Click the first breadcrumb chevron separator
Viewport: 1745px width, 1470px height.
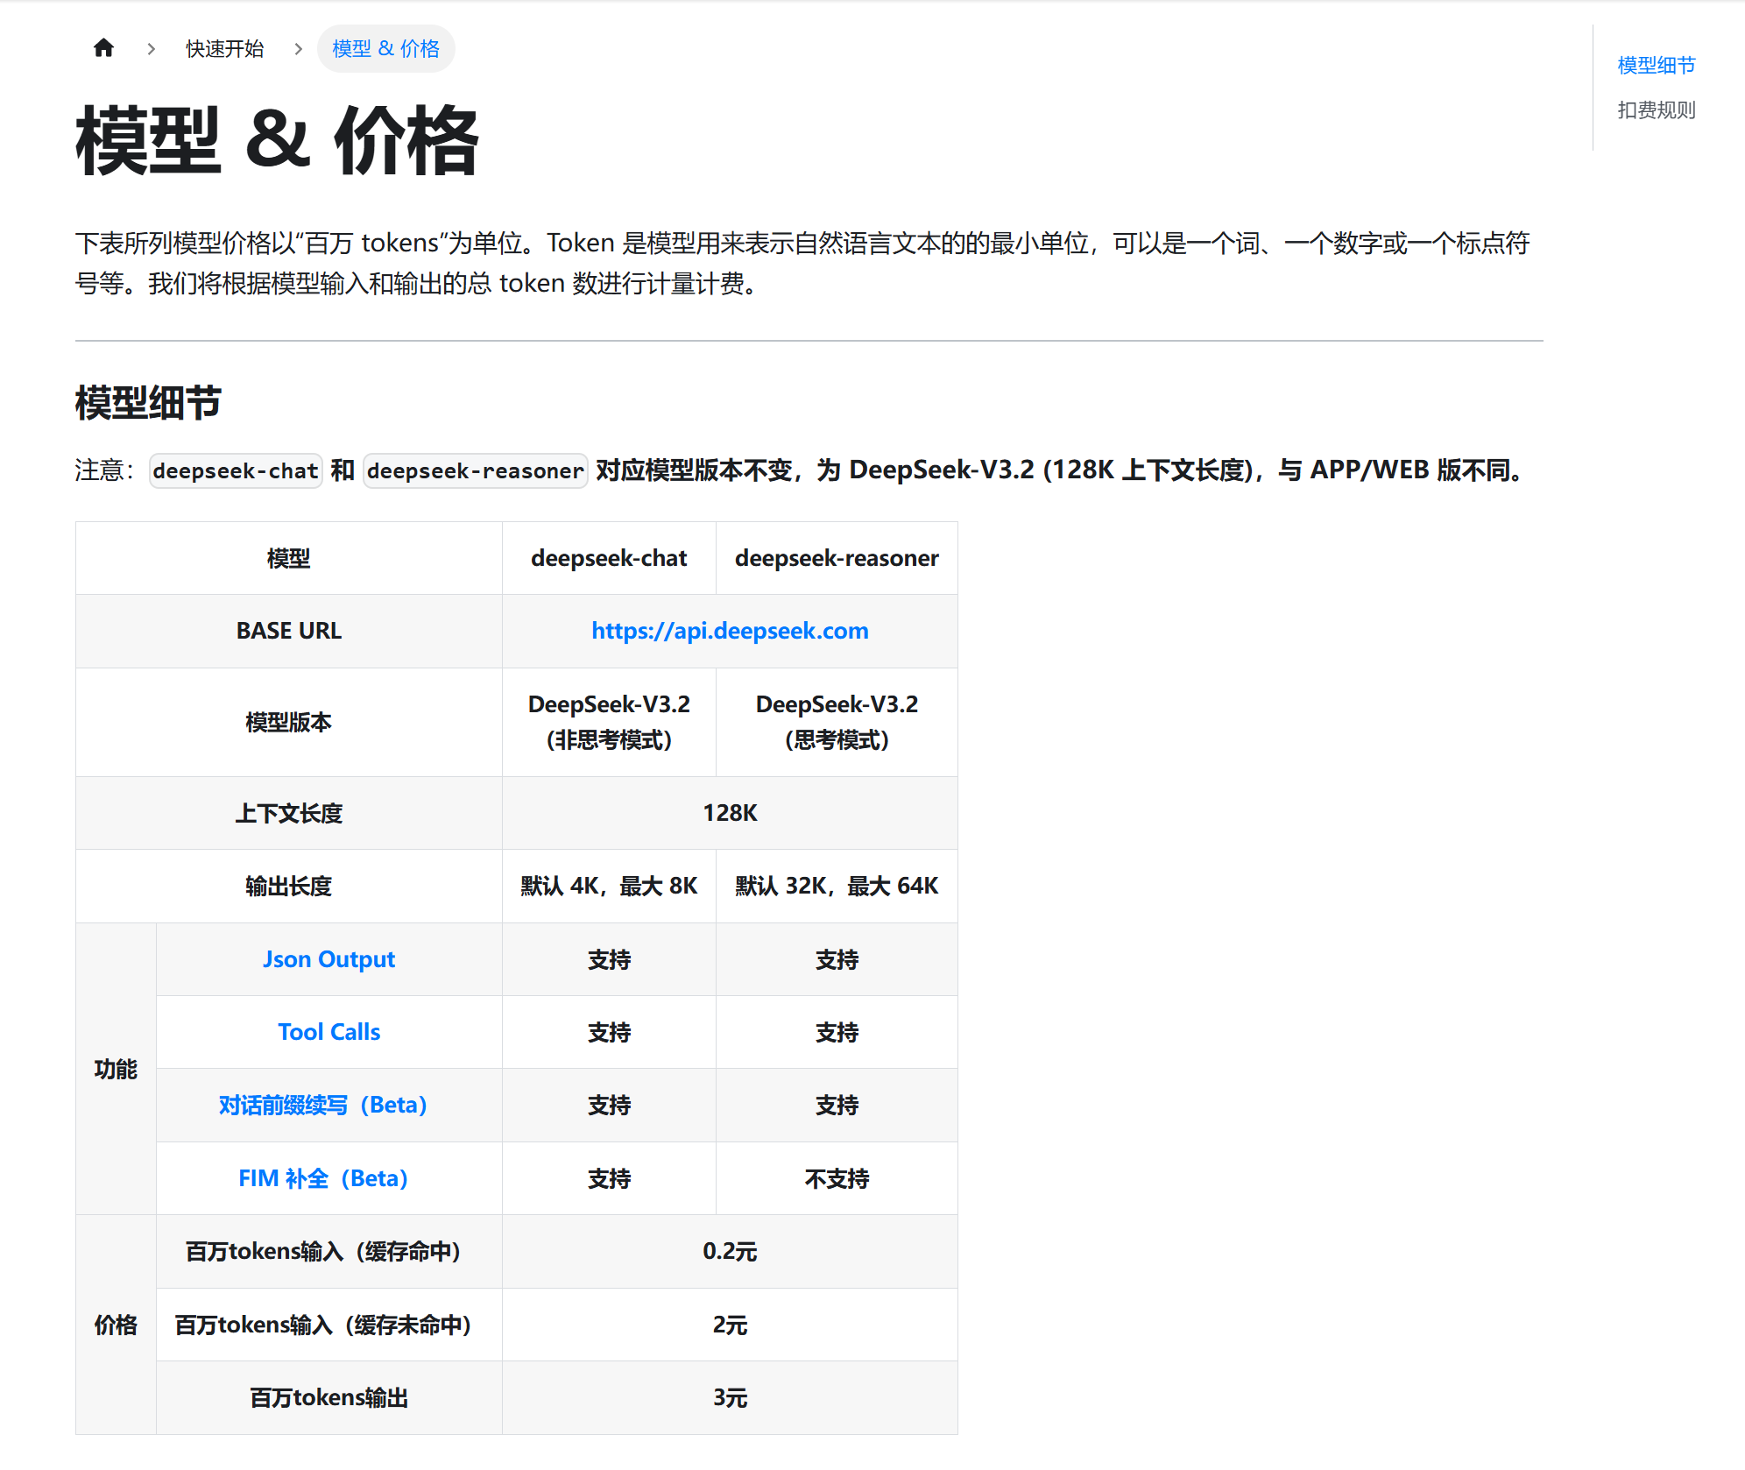152,49
